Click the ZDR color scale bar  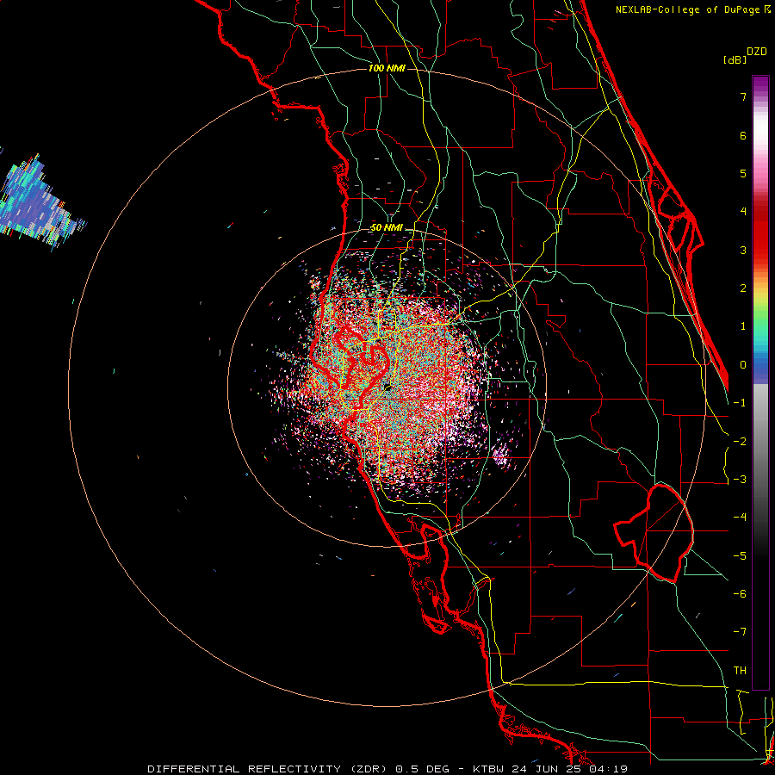(760, 382)
